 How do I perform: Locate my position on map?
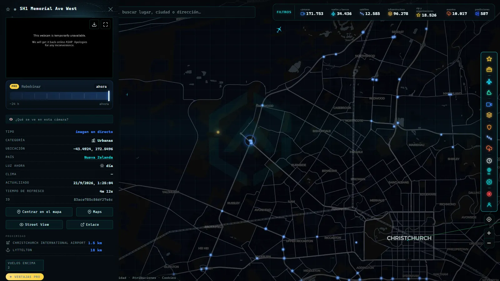489,219
